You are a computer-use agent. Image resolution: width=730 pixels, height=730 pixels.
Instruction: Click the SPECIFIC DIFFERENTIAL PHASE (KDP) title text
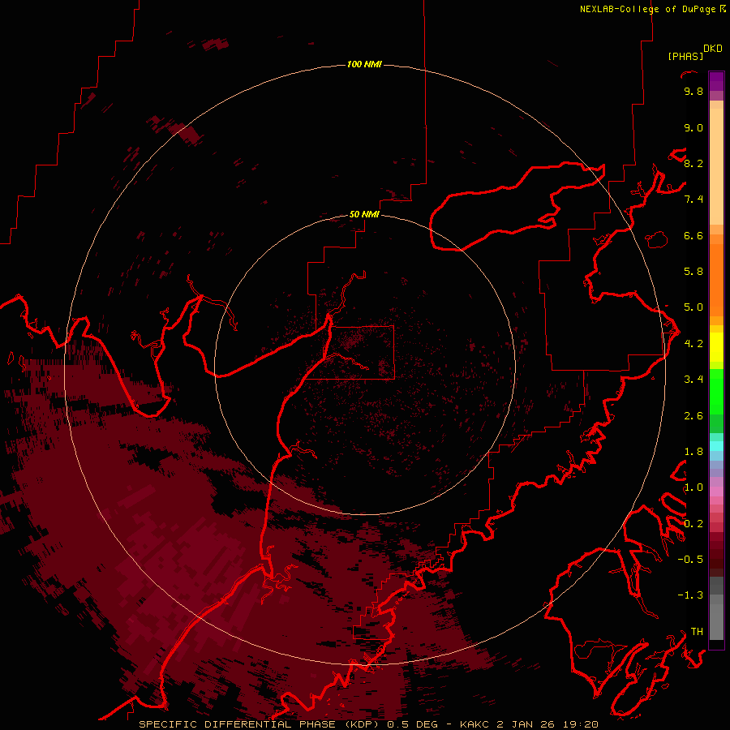pyautogui.click(x=259, y=724)
